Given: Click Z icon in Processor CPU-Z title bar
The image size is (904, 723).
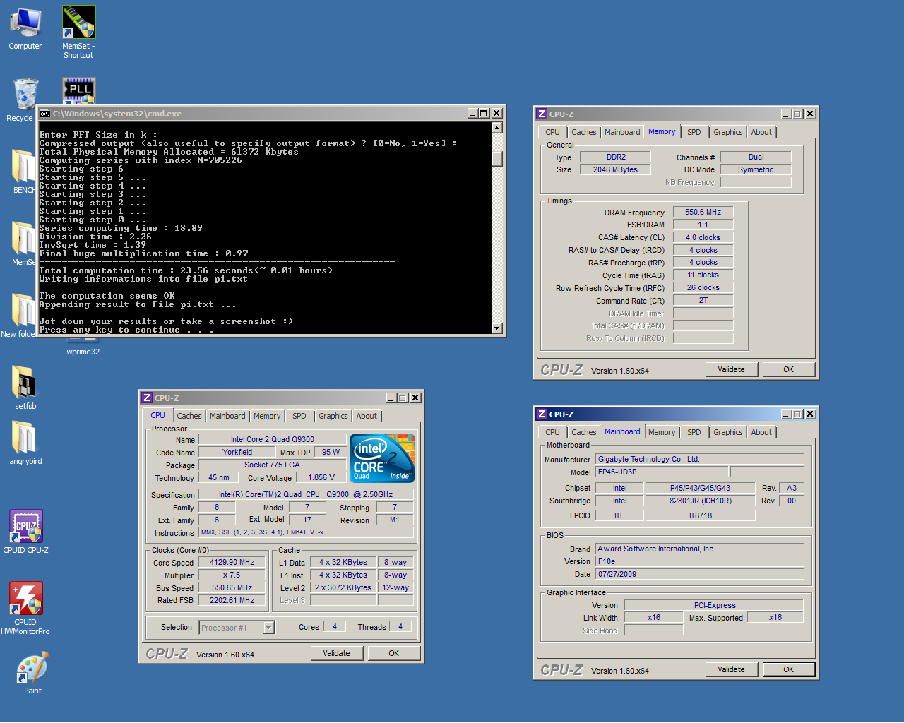Looking at the screenshot, I should coord(147,398).
